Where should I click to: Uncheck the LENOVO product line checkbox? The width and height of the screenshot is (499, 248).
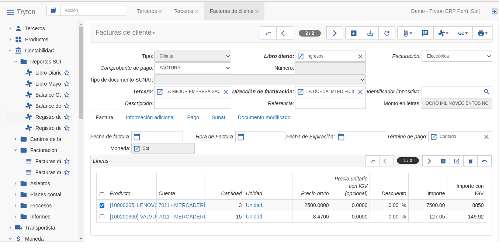click(x=102, y=206)
